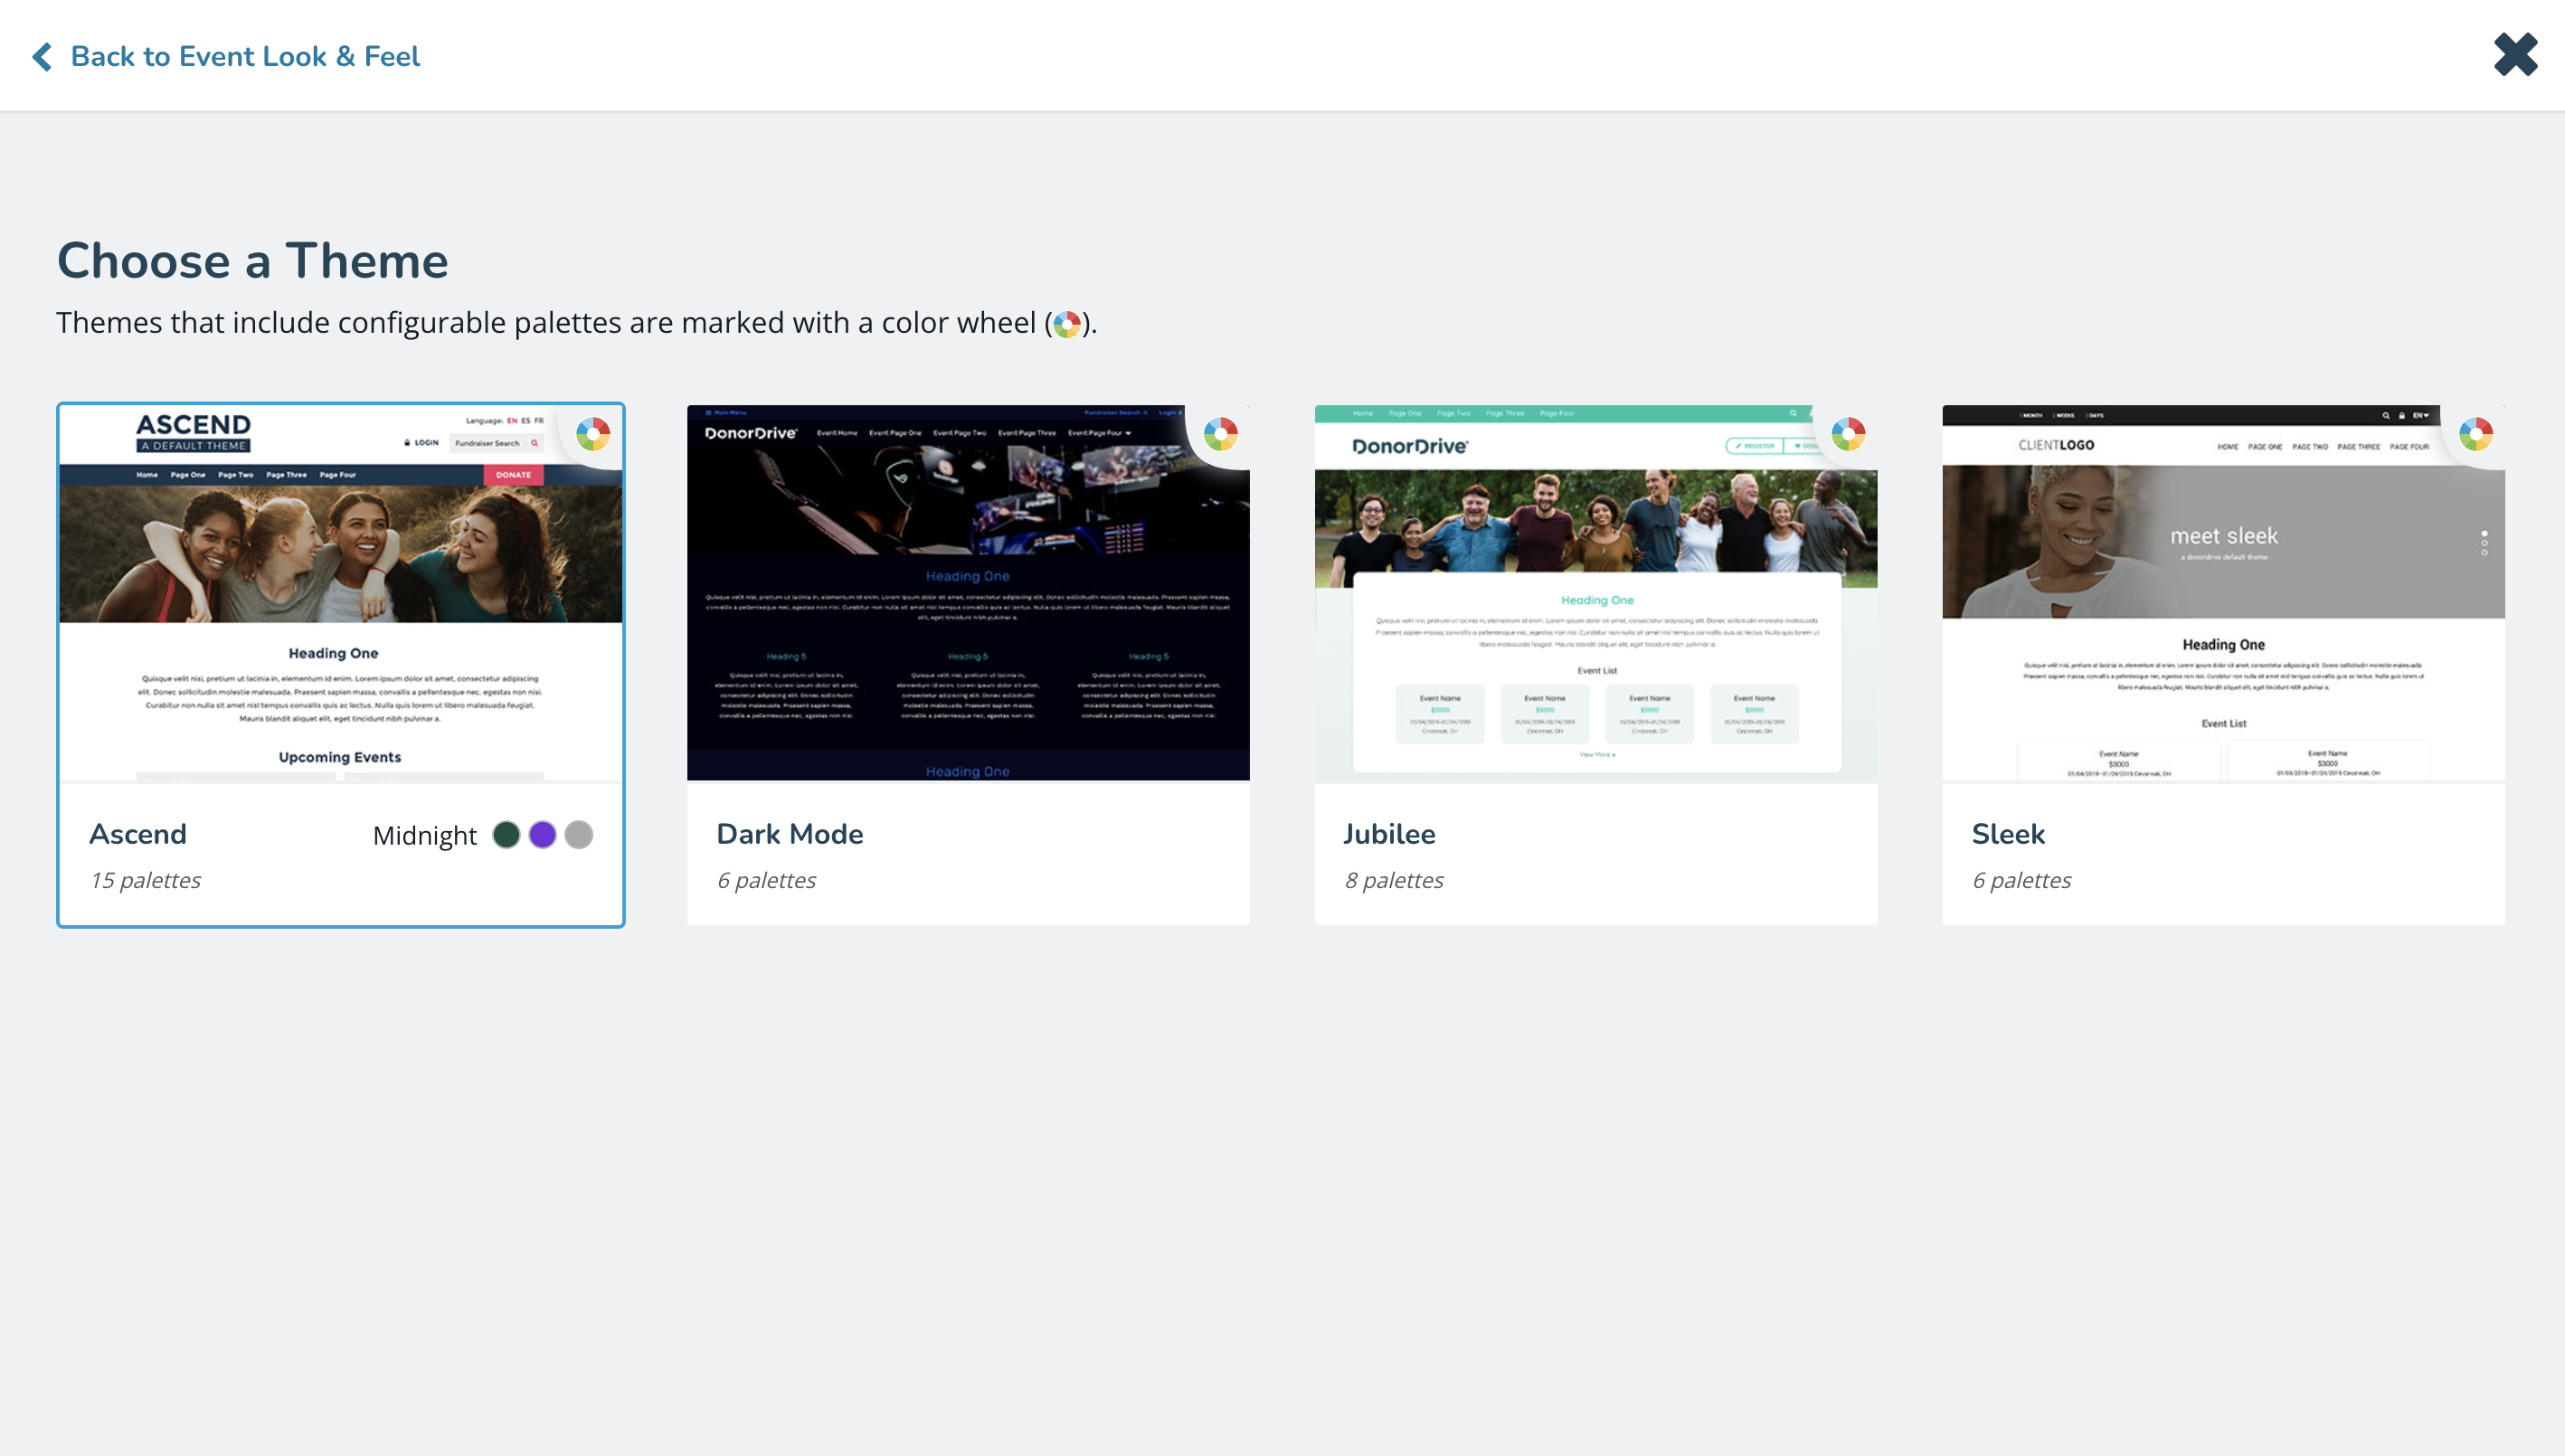Close the theme chooser with the X

point(2515,55)
